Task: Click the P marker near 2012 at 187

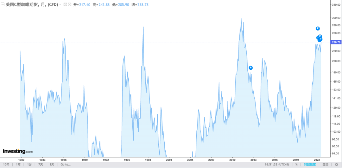Action: pyautogui.click(x=250, y=68)
